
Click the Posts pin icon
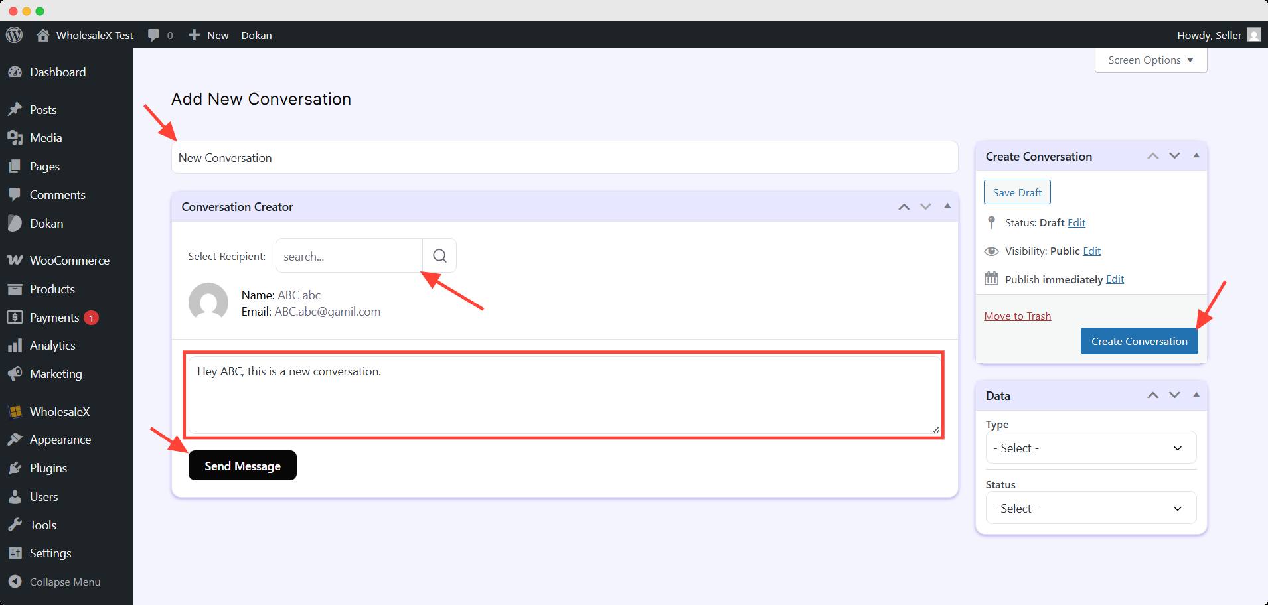tap(15, 110)
